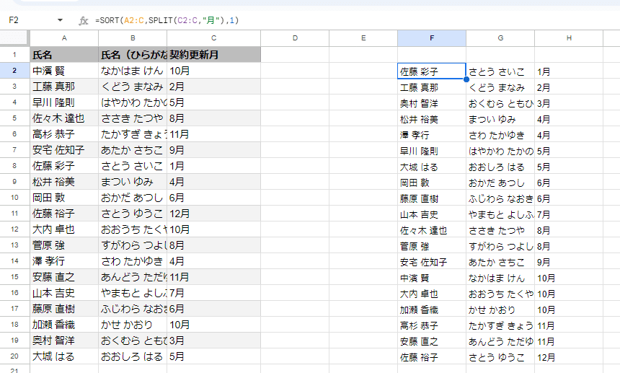Image resolution: width=620 pixels, height=373 pixels.
Task: Select column G header
Action: 500,38
